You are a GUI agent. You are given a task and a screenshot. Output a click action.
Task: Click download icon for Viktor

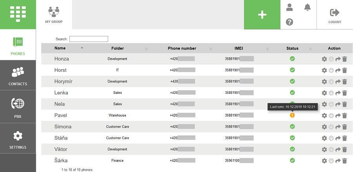331,150
